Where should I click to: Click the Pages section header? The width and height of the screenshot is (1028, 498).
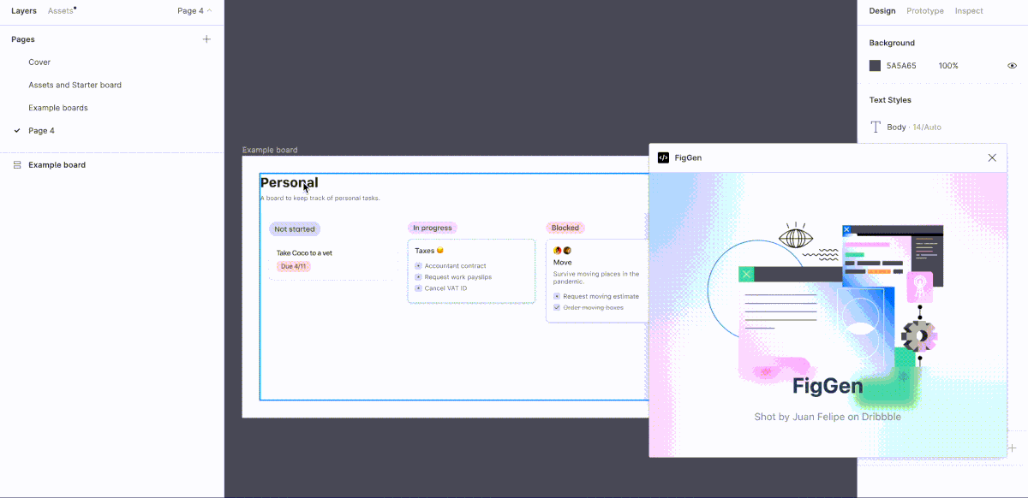coord(23,39)
